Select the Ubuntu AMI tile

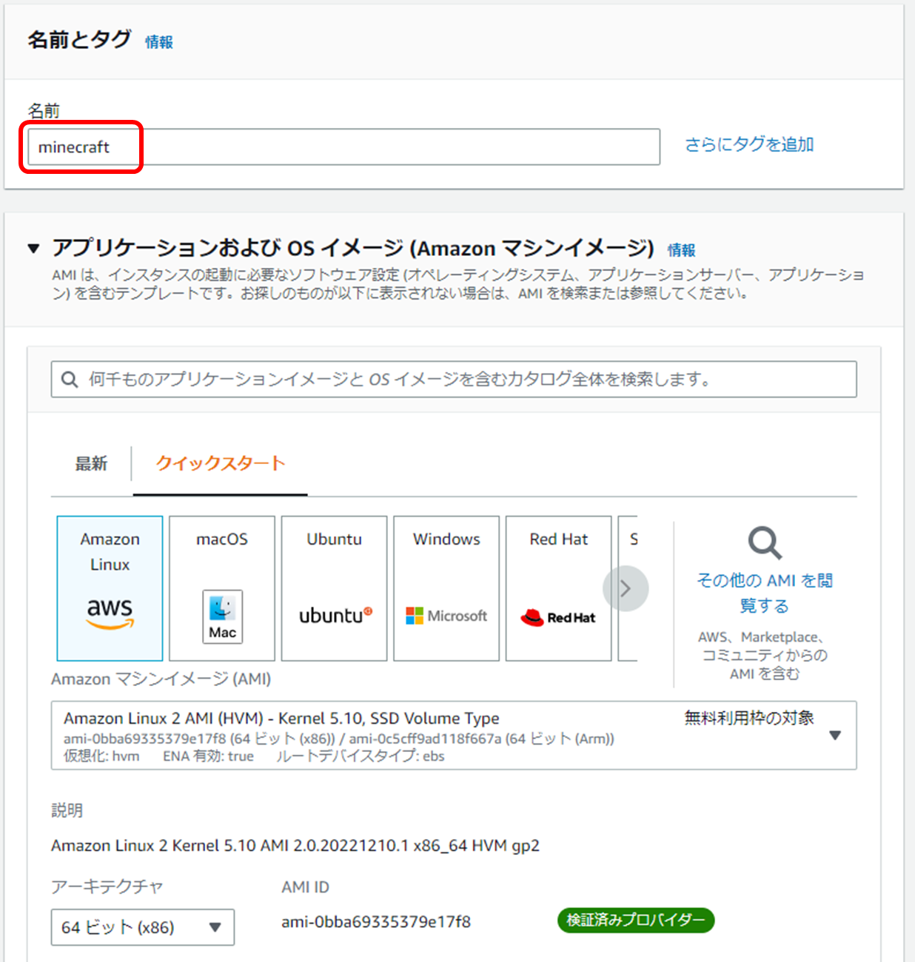coord(334,588)
